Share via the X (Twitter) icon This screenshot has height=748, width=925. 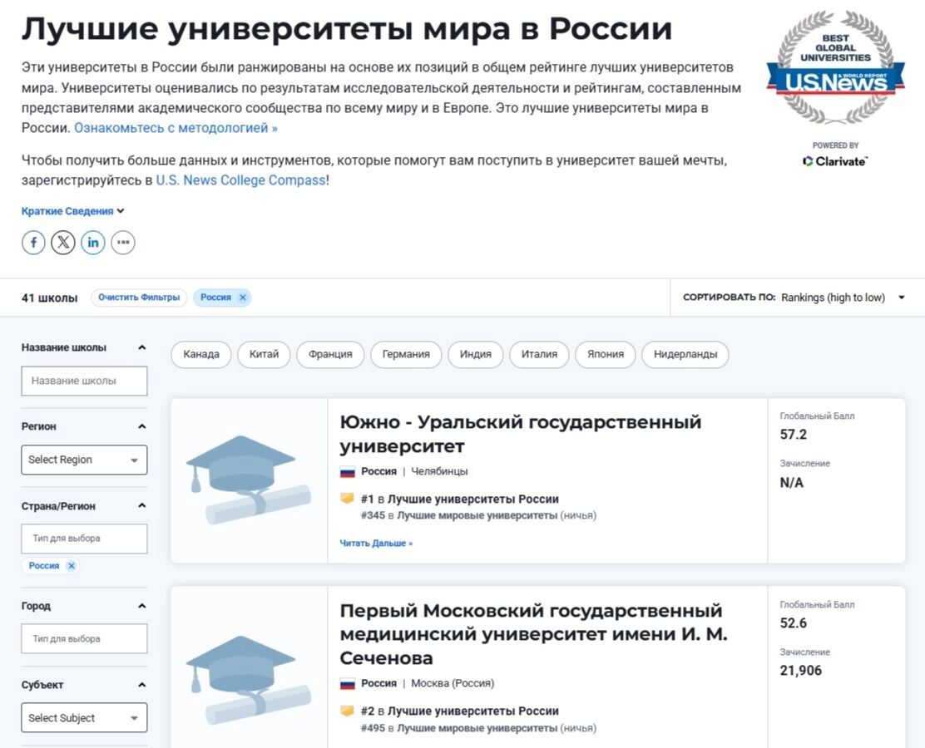click(63, 242)
